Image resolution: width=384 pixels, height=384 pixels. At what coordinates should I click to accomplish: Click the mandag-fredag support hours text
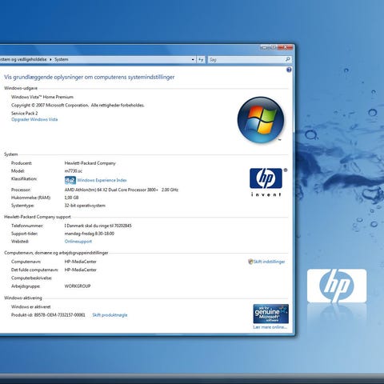(90, 234)
